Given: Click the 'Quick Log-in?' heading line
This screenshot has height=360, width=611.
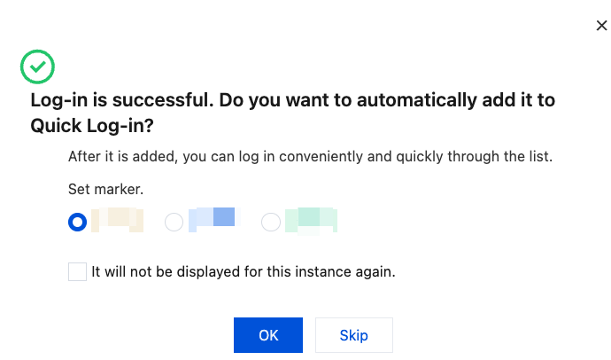Looking at the screenshot, I should point(98,127).
